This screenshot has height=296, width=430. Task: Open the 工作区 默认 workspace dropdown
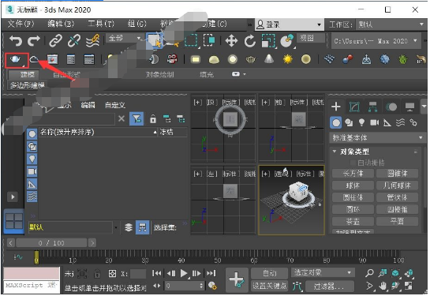(391, 24)
